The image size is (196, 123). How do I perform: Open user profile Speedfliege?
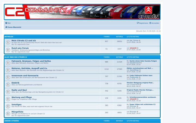134,70
